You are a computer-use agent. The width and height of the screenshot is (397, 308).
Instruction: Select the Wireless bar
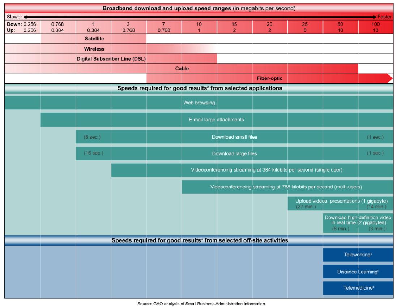click(x=111, y=49)
